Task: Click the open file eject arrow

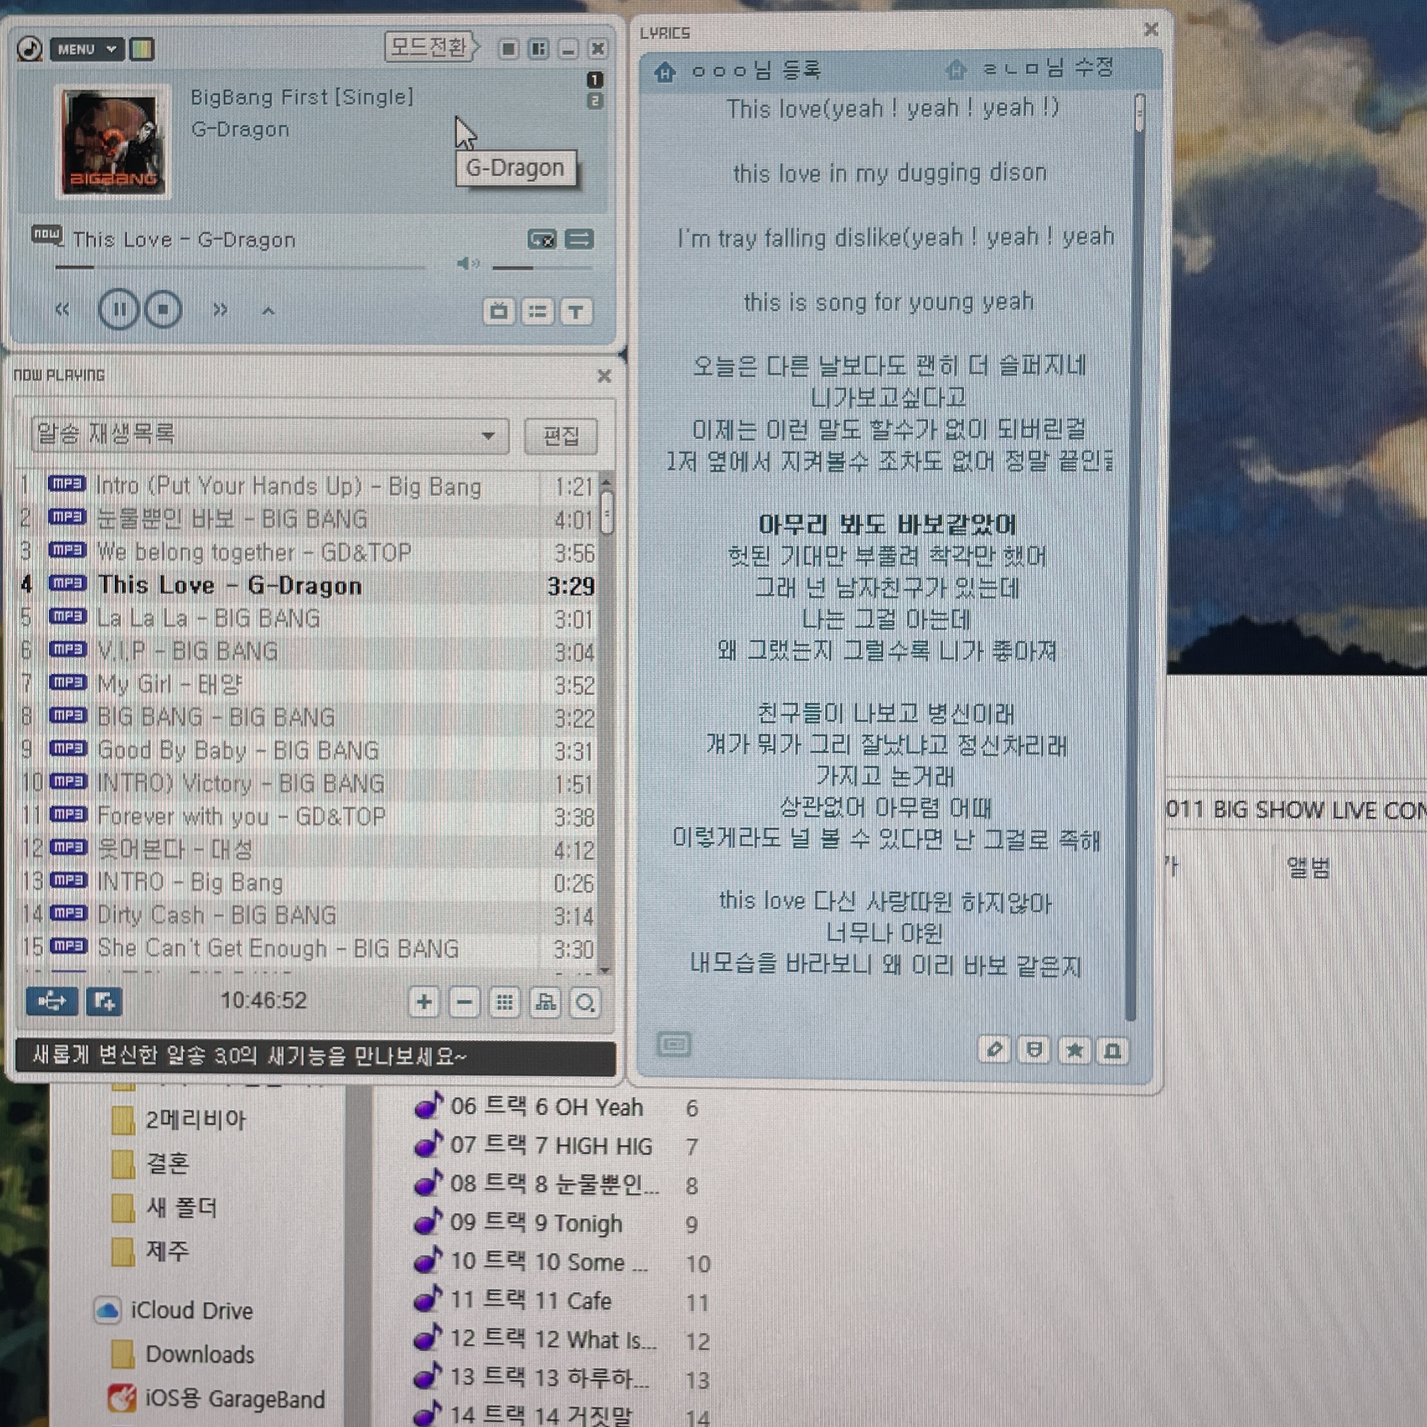Action: [268, 311]
